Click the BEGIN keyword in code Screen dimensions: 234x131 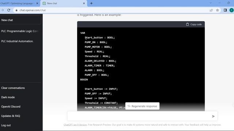(x=84, y=80)
